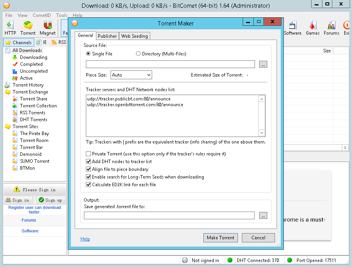Select the General tab

[85, 35]
